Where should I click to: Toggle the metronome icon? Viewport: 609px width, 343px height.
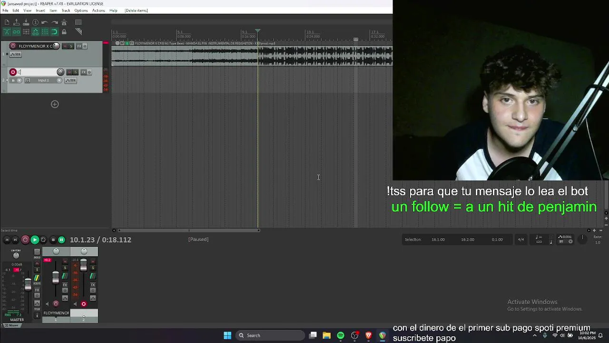tap(64, 22)
